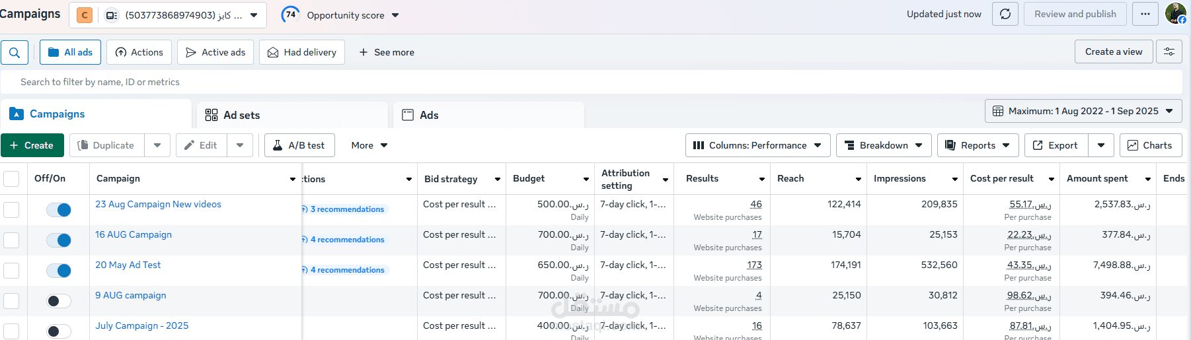Click the Charts button
Viewport: 1191px width, 340px height.
1150,145
